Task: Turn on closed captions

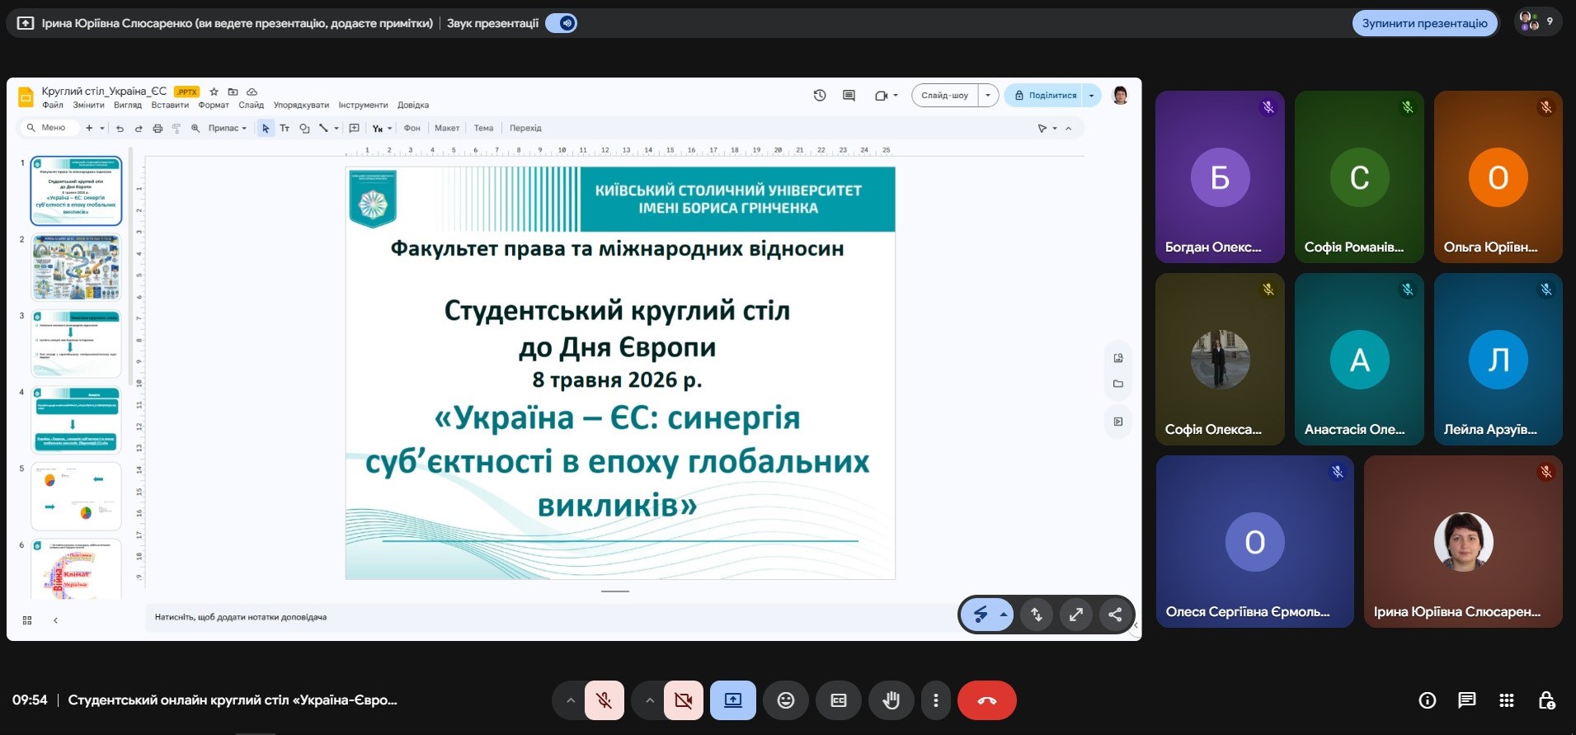Action: click(x=839, y=700)
